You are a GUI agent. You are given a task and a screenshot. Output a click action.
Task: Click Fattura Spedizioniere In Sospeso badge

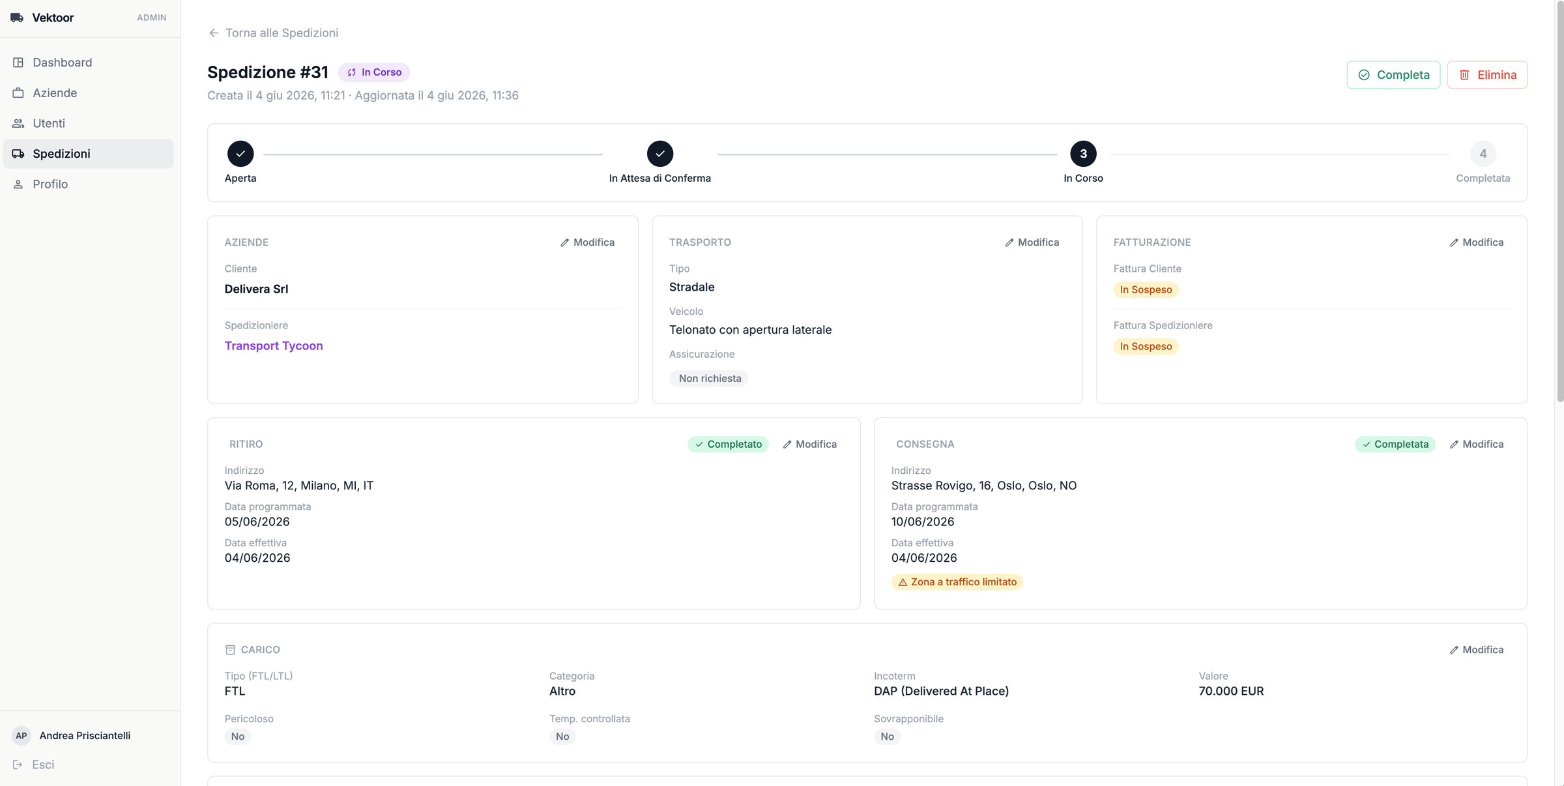(x=1146, y=346)
